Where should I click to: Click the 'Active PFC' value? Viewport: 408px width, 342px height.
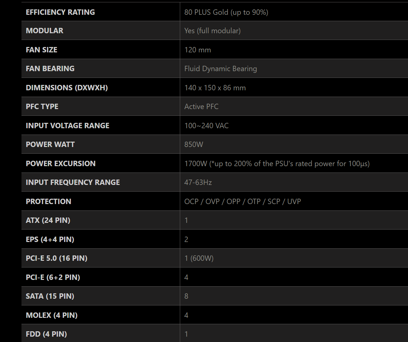[x=201, y=106]
